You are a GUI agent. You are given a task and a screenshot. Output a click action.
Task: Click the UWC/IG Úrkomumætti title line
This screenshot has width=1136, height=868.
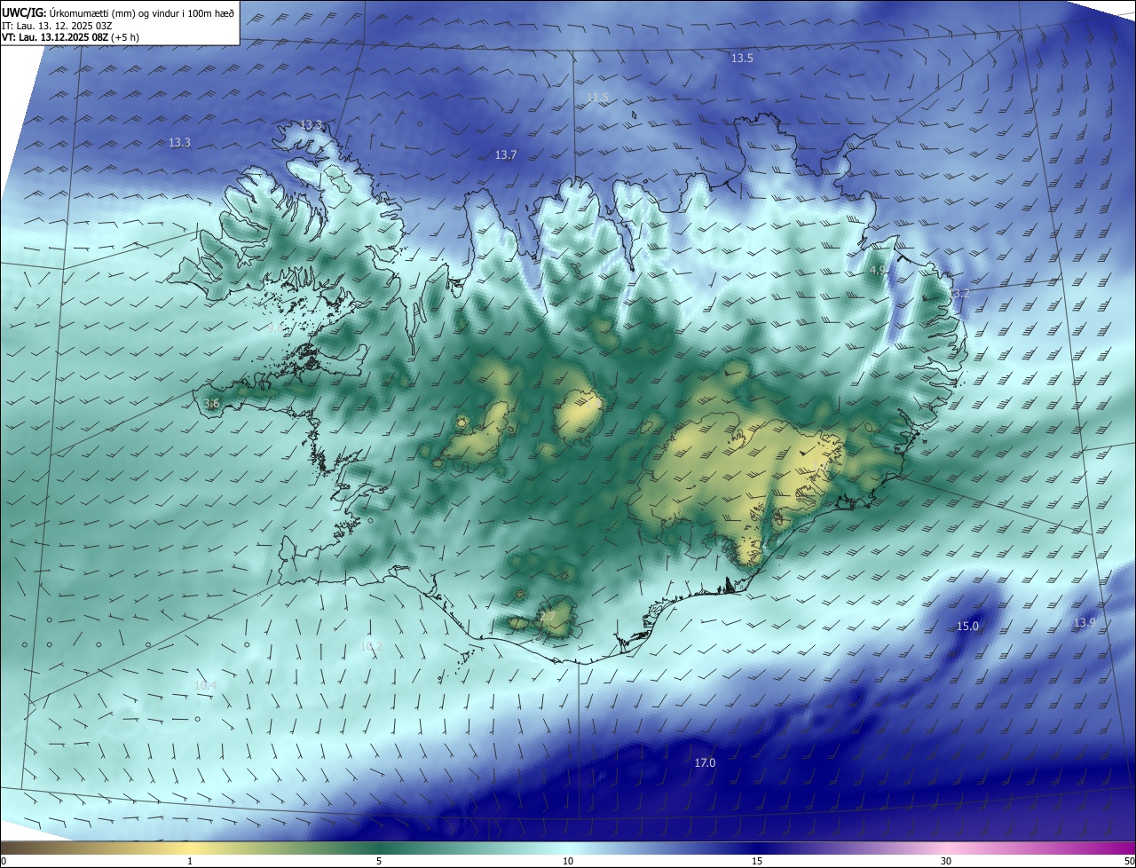pyautogui.click(x=118, y=12)
